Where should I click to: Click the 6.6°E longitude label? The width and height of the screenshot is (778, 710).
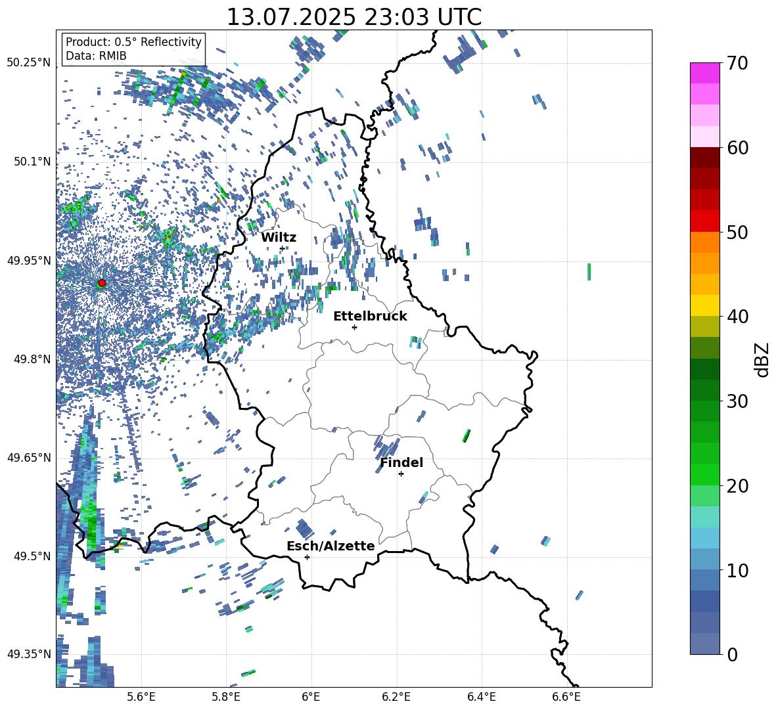pyautogui.click(x=566, y=697)
